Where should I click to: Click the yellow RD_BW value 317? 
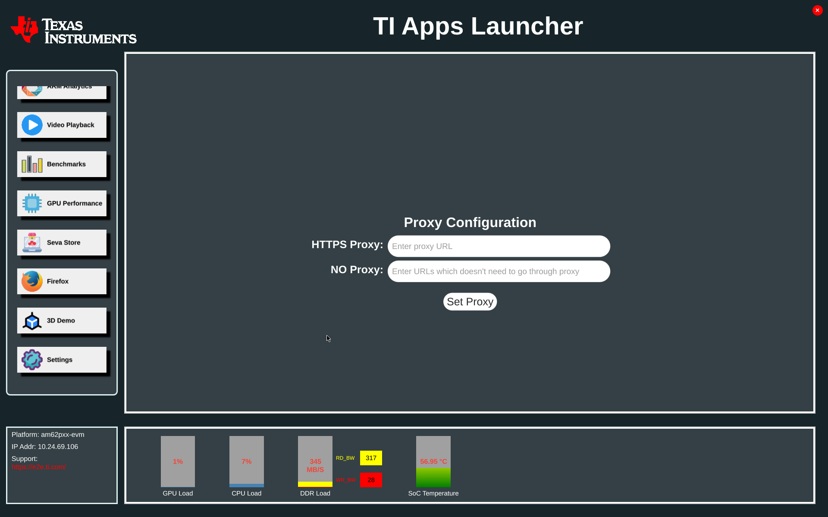coord(371,458)
